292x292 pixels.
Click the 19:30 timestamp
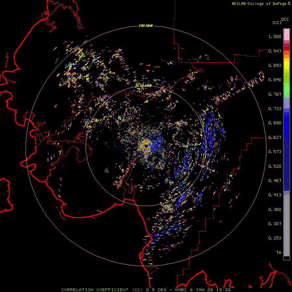tap(223, 290)
